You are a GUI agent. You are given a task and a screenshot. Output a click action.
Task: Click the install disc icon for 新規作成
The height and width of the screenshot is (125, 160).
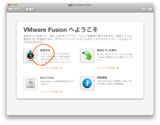point(30,56)
